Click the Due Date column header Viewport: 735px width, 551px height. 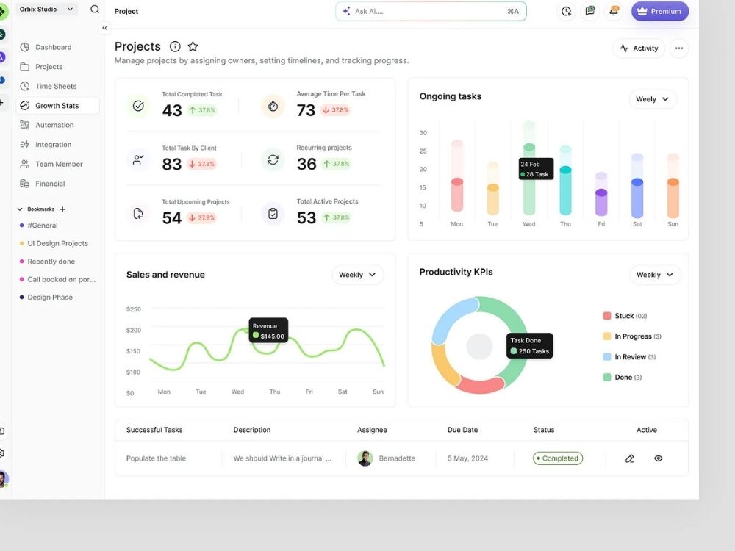click(462, 430)
